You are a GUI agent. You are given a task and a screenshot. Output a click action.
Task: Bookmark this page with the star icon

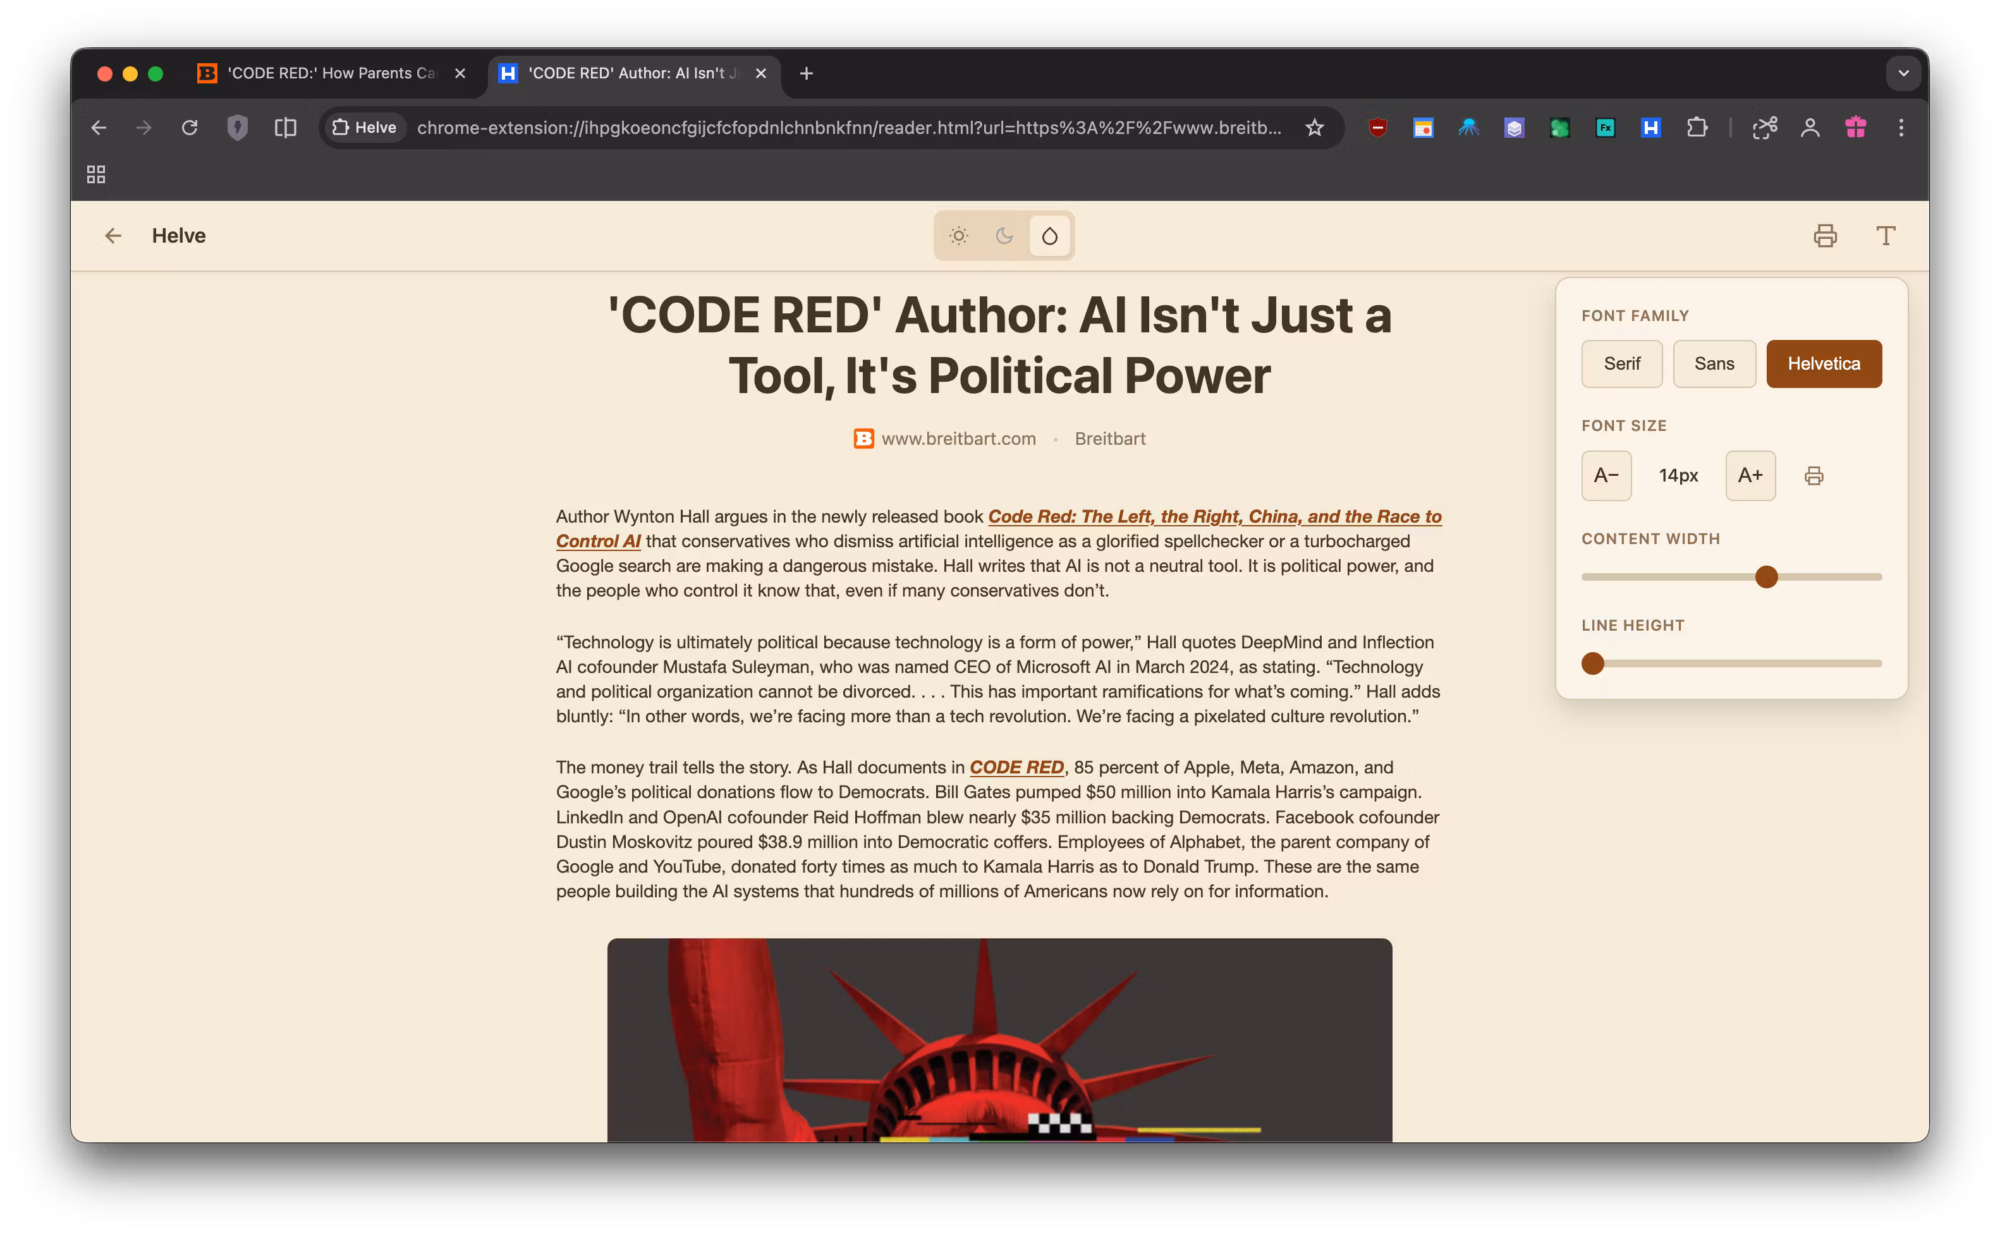click(1314, 128)
